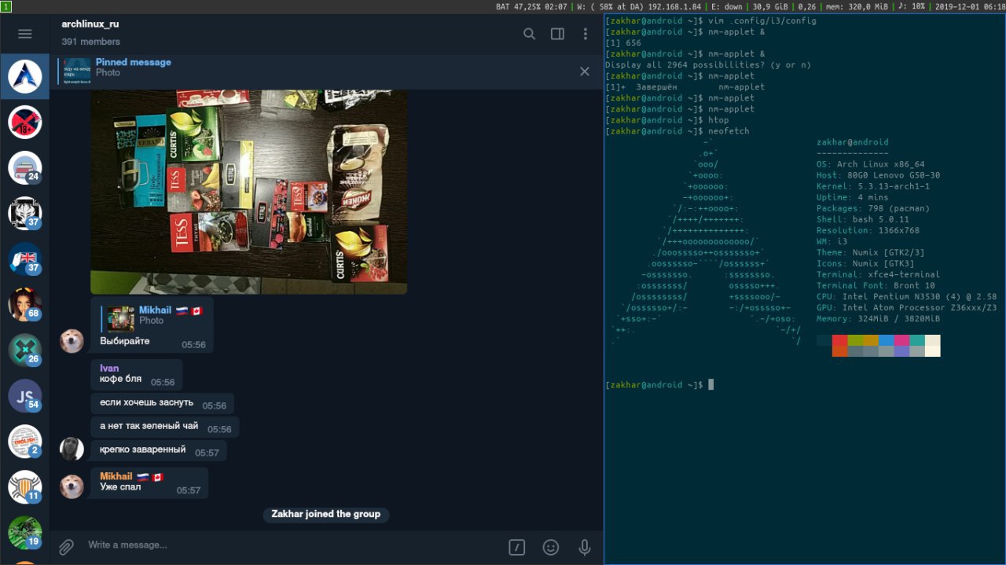Select the message Уже спал

pyautogui.click(x=149, y=483)
